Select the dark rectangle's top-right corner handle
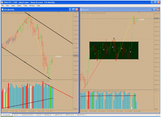The height and width of the screenshot is (117, 161). 138,42
